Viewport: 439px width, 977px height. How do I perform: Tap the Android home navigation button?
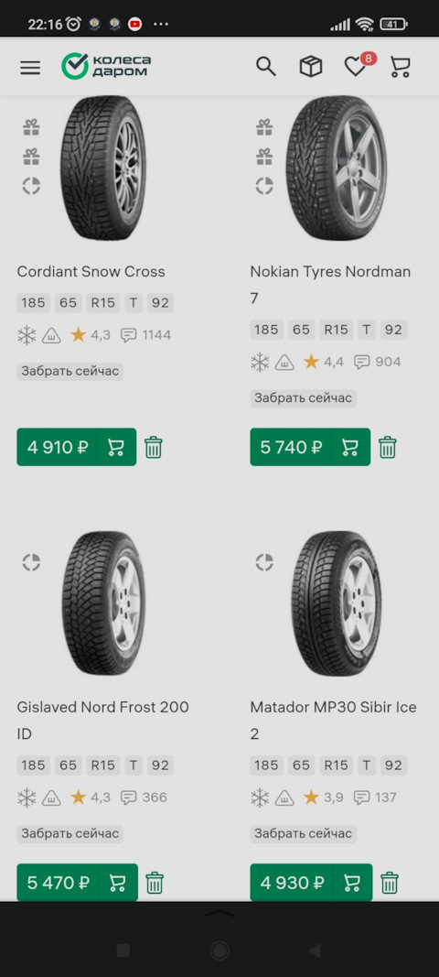click(x=219, y=950)
